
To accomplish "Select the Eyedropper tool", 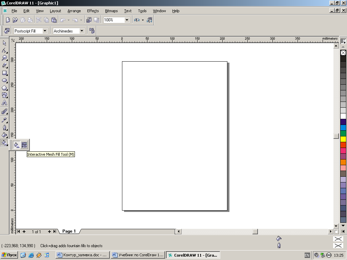I will (4, 120).
